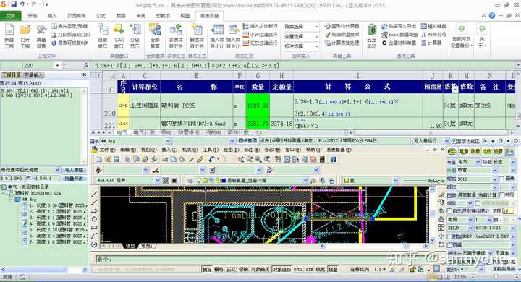Launch the CAD窗口 ribbon icon
The width and height of the screenshot is (521, 282).
point(119,36)
